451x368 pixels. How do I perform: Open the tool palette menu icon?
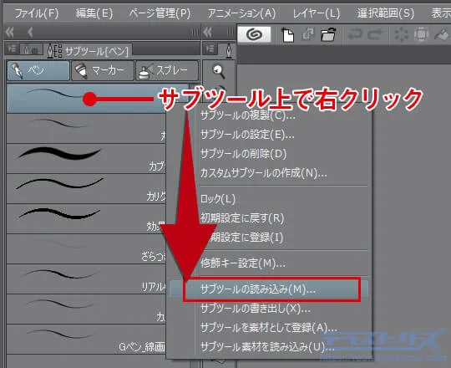click(x=210, y=49)
